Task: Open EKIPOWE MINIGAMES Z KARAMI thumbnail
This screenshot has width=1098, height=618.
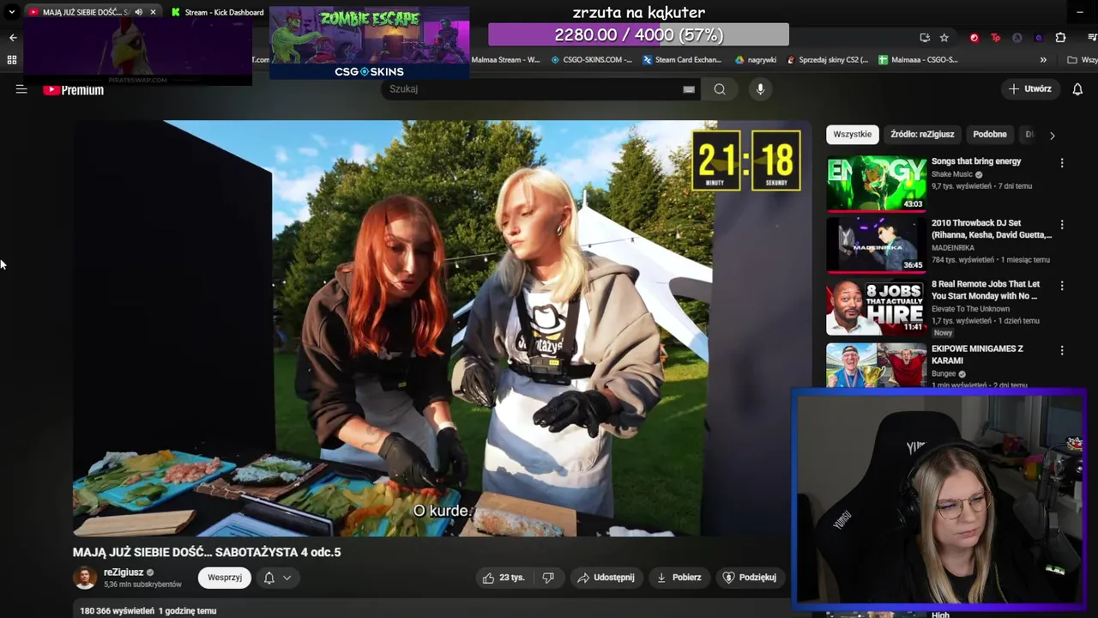Action: pos(876,366)
